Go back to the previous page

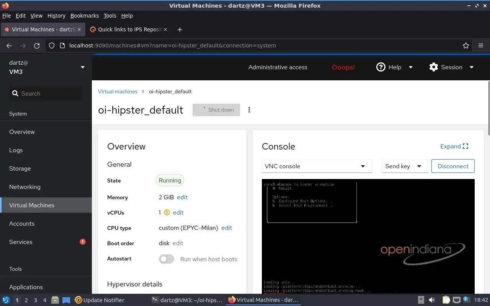[9, 46]
